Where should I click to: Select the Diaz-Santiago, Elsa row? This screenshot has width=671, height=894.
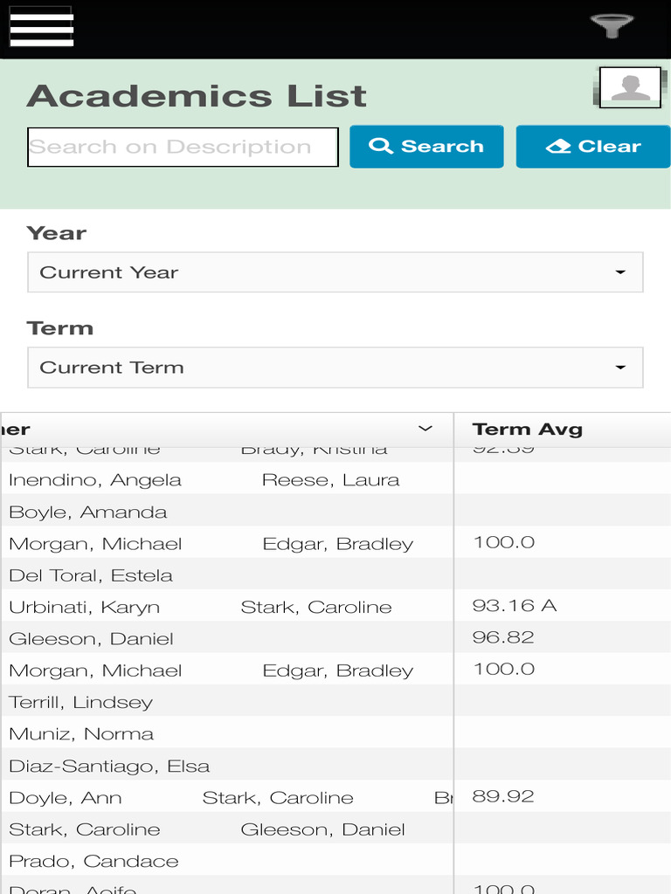pos(109,767)
